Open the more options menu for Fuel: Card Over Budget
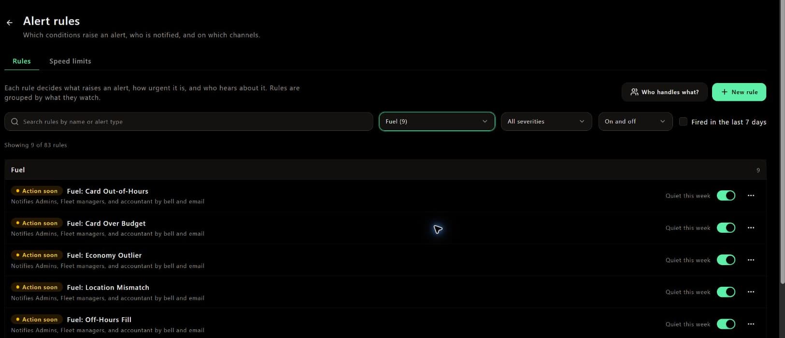 (x=751, y=228)
